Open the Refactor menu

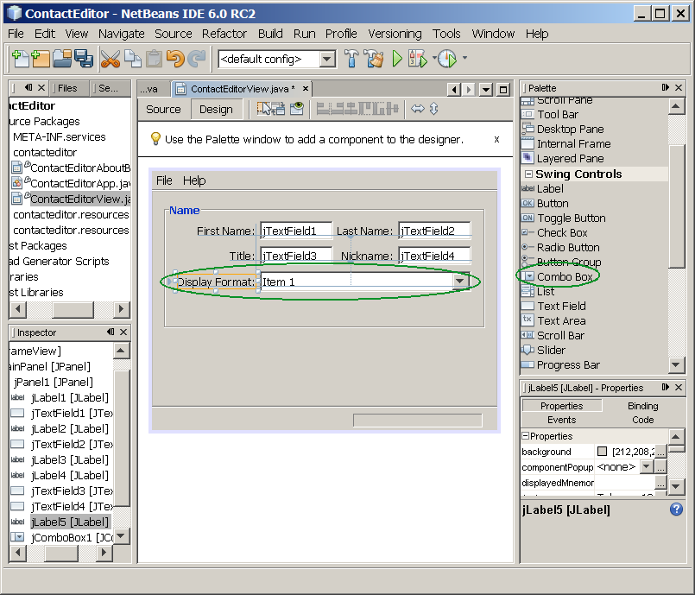coord(224,34)
